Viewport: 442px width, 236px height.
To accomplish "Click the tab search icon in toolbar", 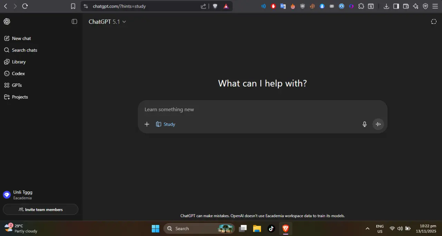I will point(371,6).
